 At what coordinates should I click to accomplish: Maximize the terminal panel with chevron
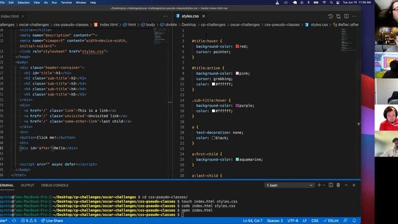point(346,185)
